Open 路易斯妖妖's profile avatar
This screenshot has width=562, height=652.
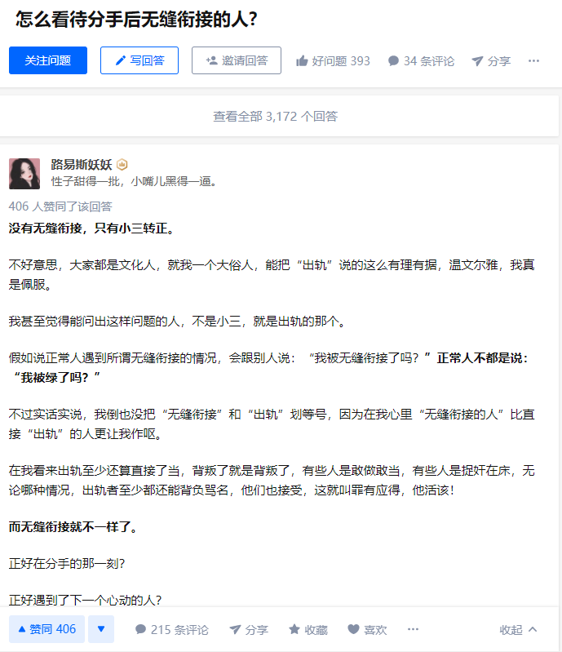24,173
